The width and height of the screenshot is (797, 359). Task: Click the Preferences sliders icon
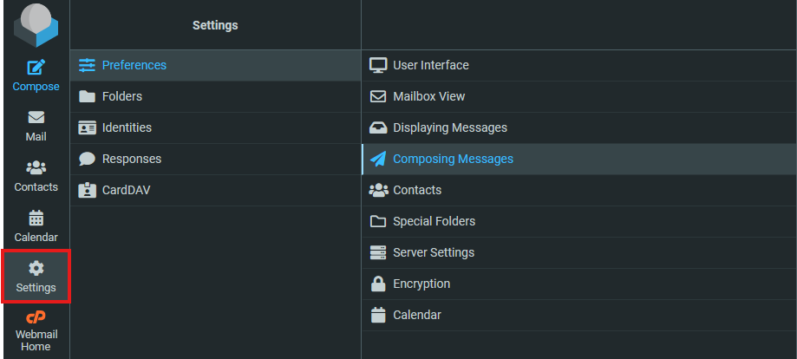(x=87, y=65)
